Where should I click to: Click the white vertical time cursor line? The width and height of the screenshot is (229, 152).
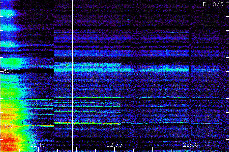[x=72, y=76]
